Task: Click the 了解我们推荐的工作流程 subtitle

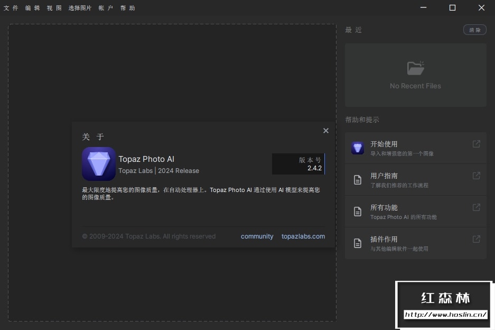Action: (x=399, y=185)
